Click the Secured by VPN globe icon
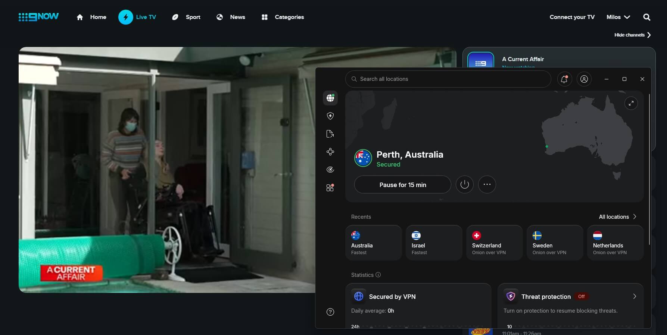667x335 pixels. pos(359,296)
